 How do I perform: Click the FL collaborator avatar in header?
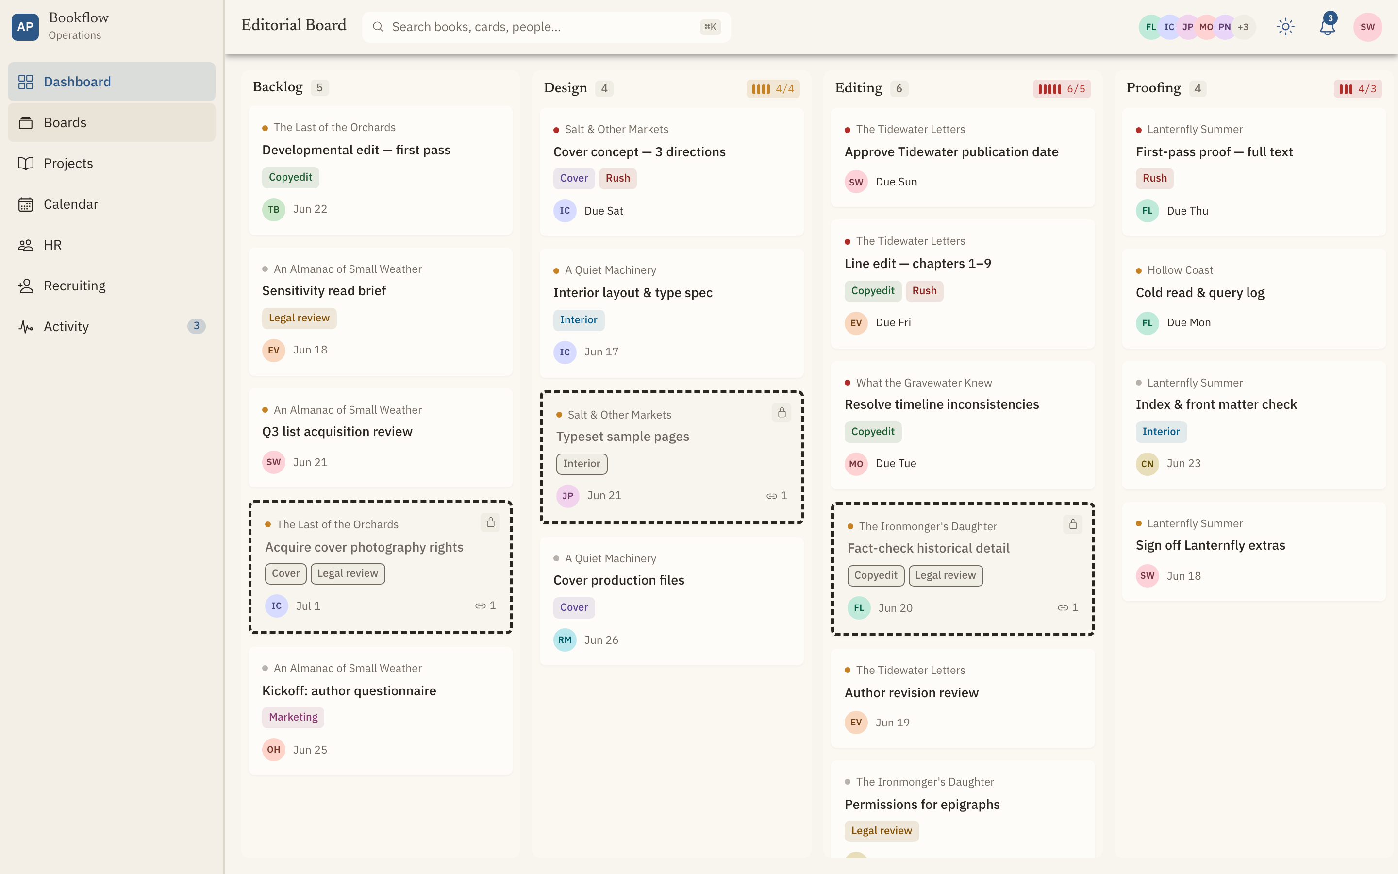1151,27
